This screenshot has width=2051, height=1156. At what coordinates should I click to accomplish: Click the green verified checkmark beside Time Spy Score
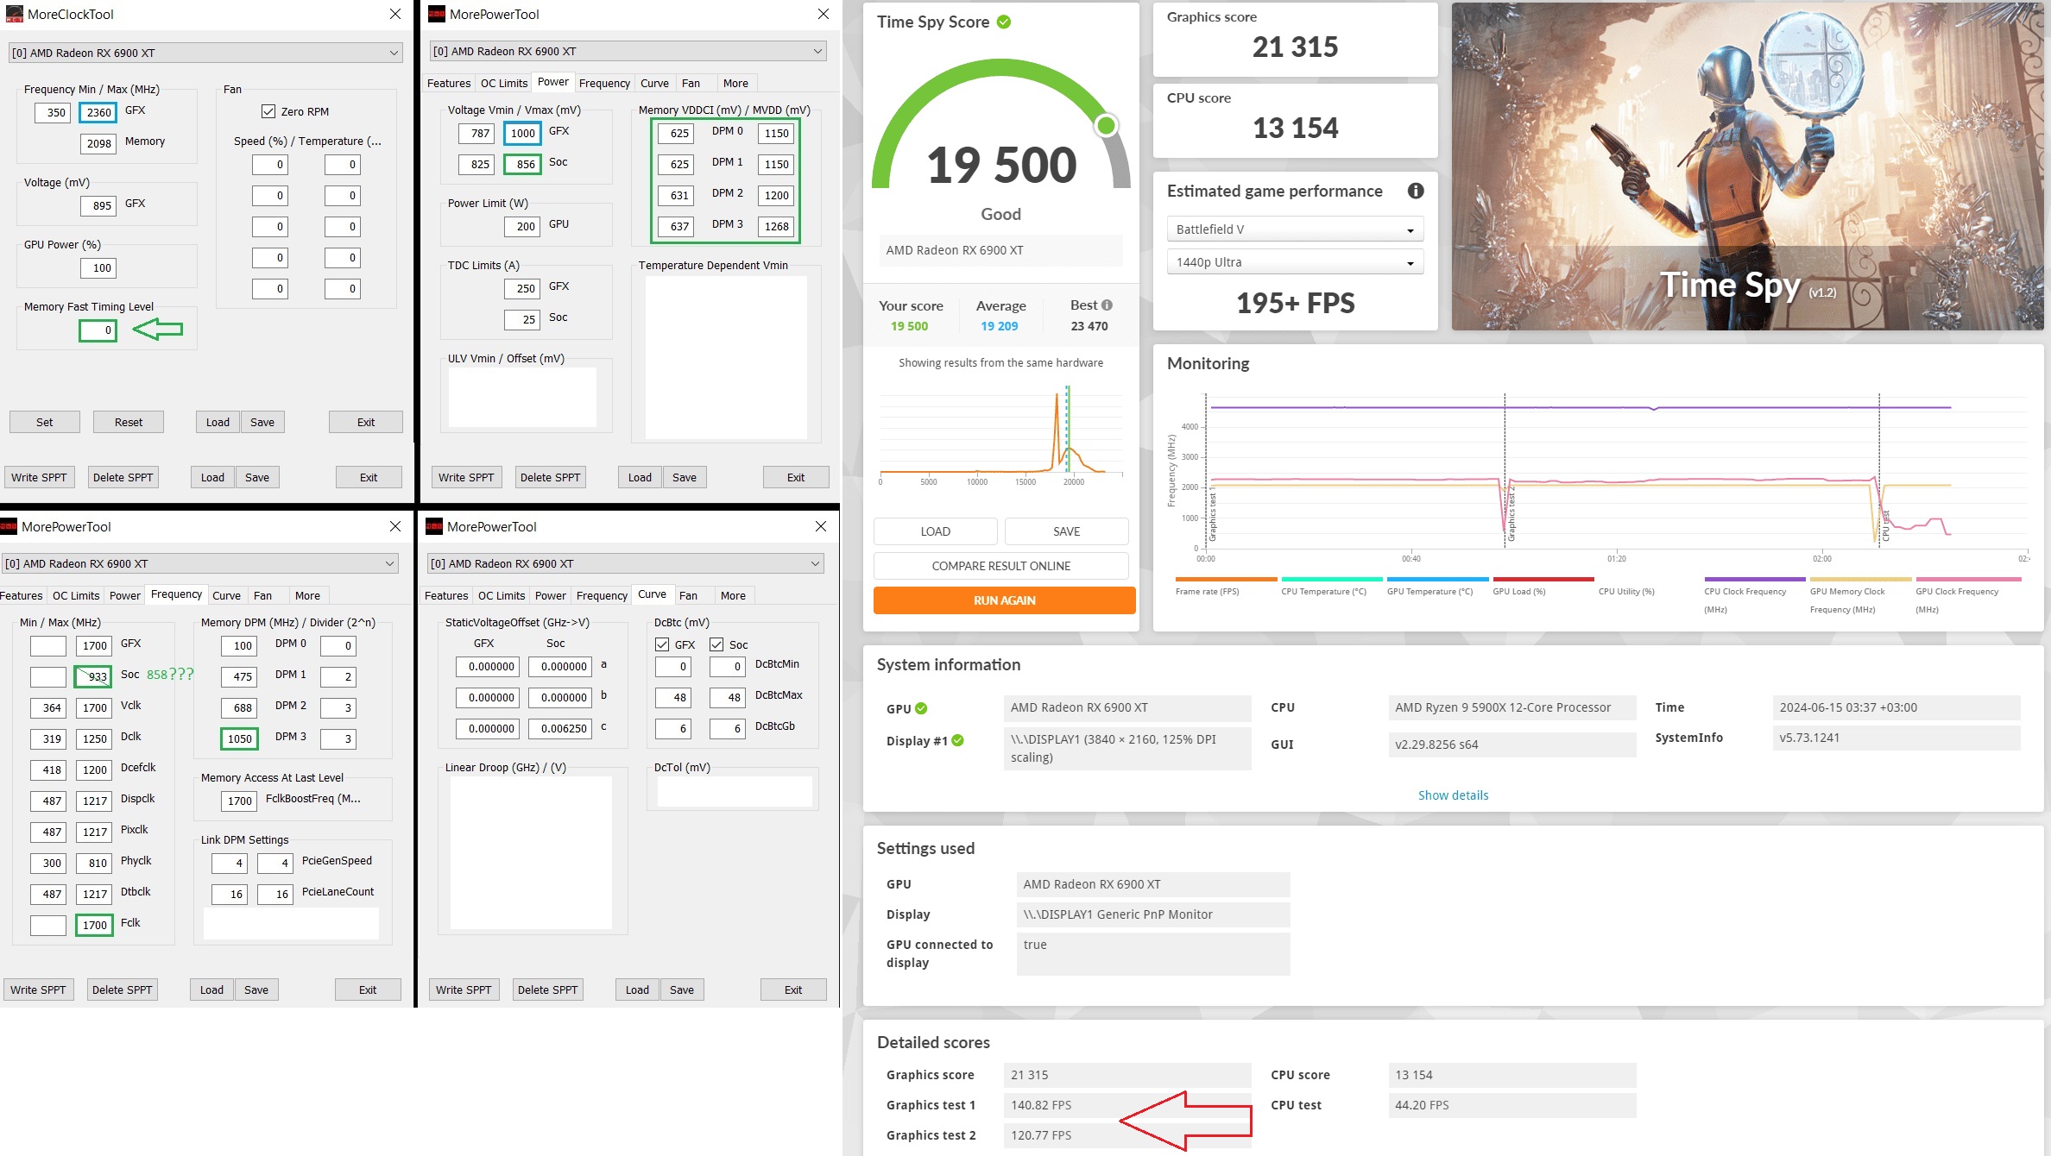click(1004, 22)
